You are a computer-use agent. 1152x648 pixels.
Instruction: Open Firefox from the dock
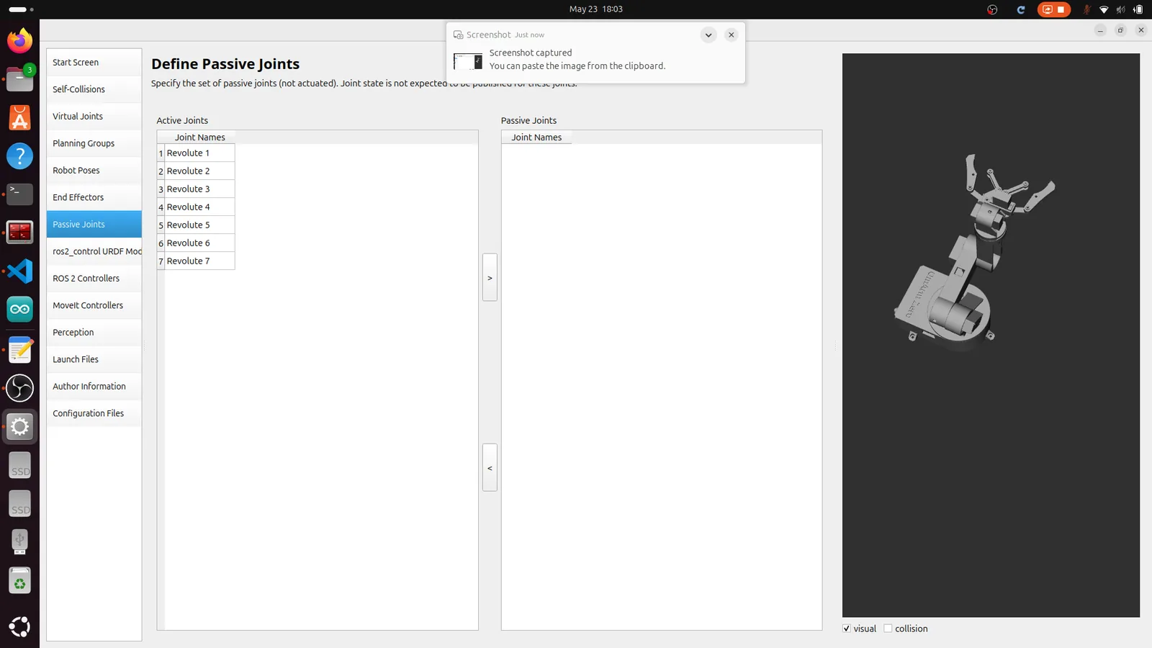point(19,40)
